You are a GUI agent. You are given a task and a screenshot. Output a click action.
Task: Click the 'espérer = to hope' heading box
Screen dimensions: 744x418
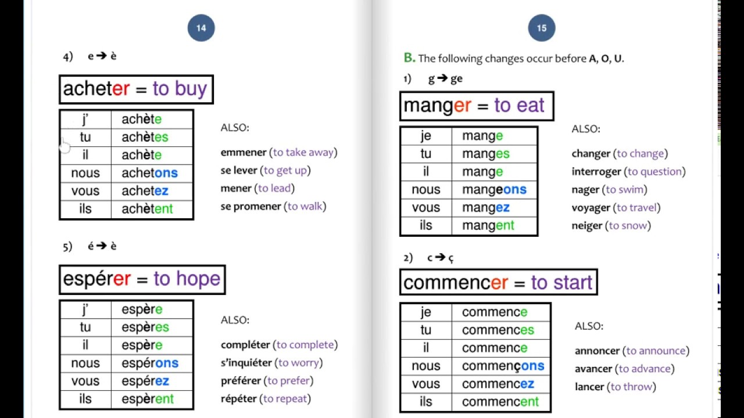pos(142,279)
